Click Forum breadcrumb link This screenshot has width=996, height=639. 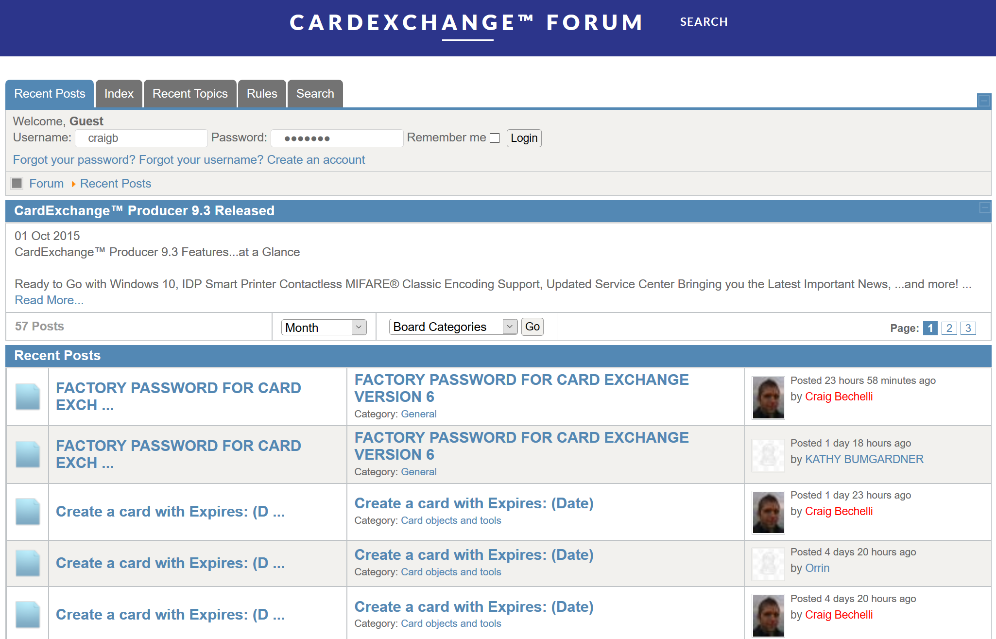[x=47, y=183]
